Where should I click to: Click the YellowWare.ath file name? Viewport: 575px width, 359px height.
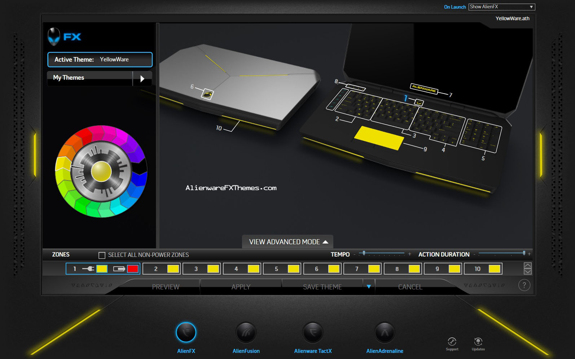pos(512,18)
